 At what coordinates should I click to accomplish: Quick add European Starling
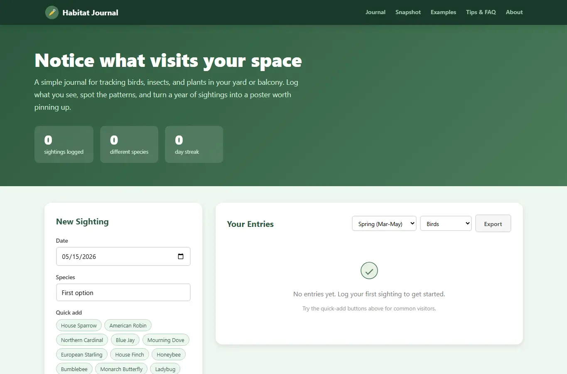pos(82,354)
